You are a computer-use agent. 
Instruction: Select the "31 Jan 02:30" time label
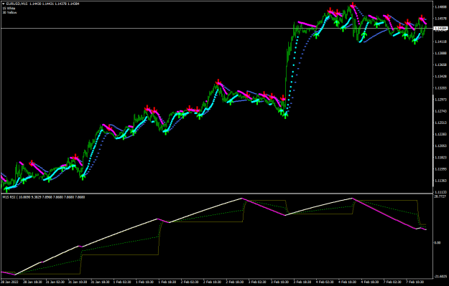(x=55, y=282)
